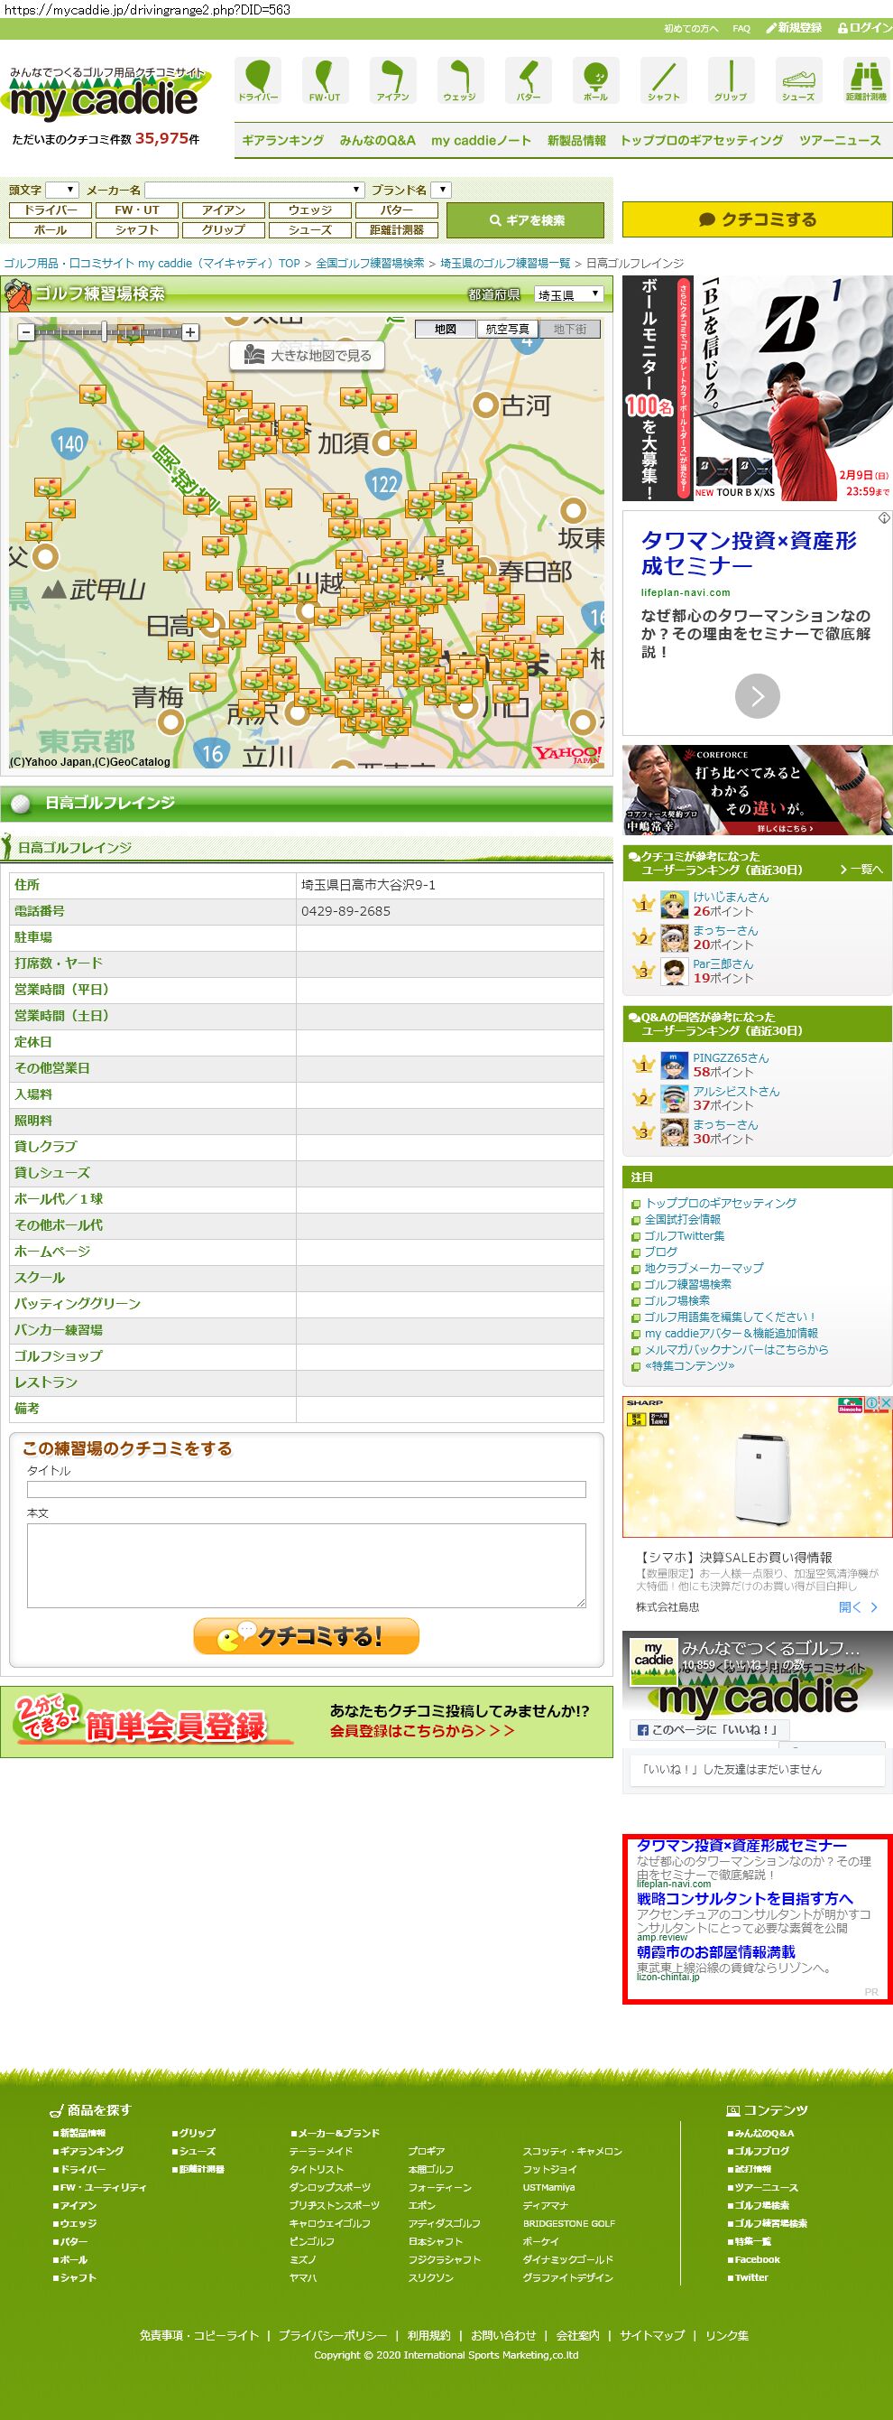Switch map to 地図 view mode

coord(446,329)
